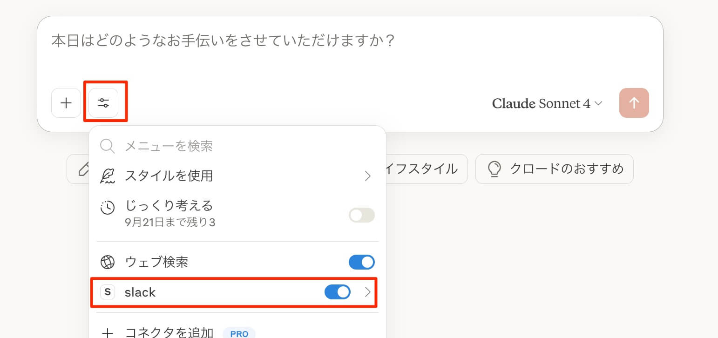
Task: Choose コネクタを追加 from the menu
Action: (x=169, y=332)
